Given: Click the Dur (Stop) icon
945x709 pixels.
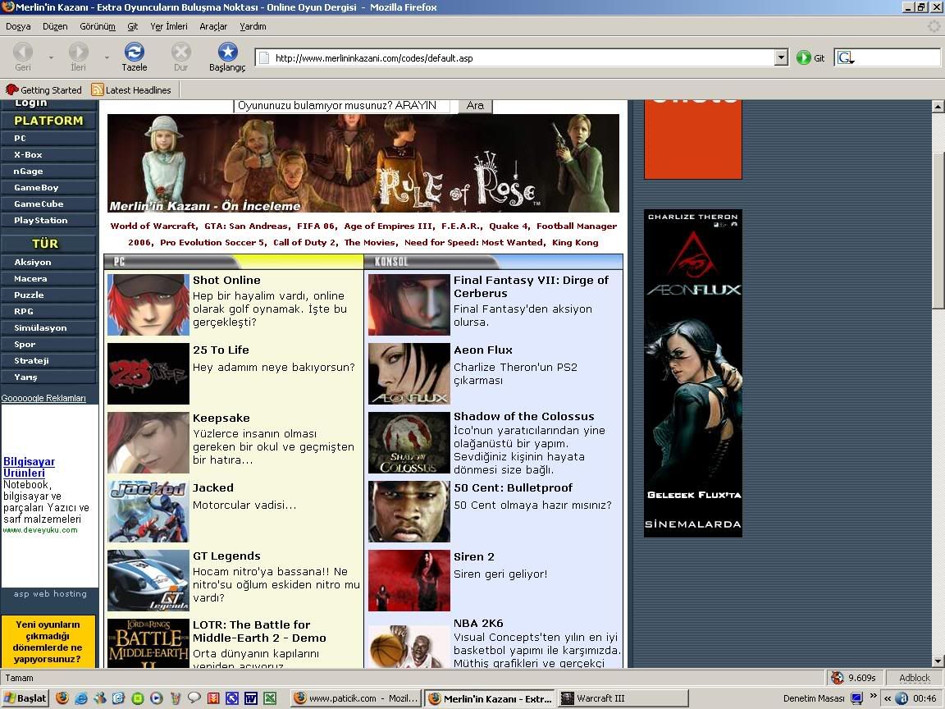Looking at the screenshot, I should [180, 52].
